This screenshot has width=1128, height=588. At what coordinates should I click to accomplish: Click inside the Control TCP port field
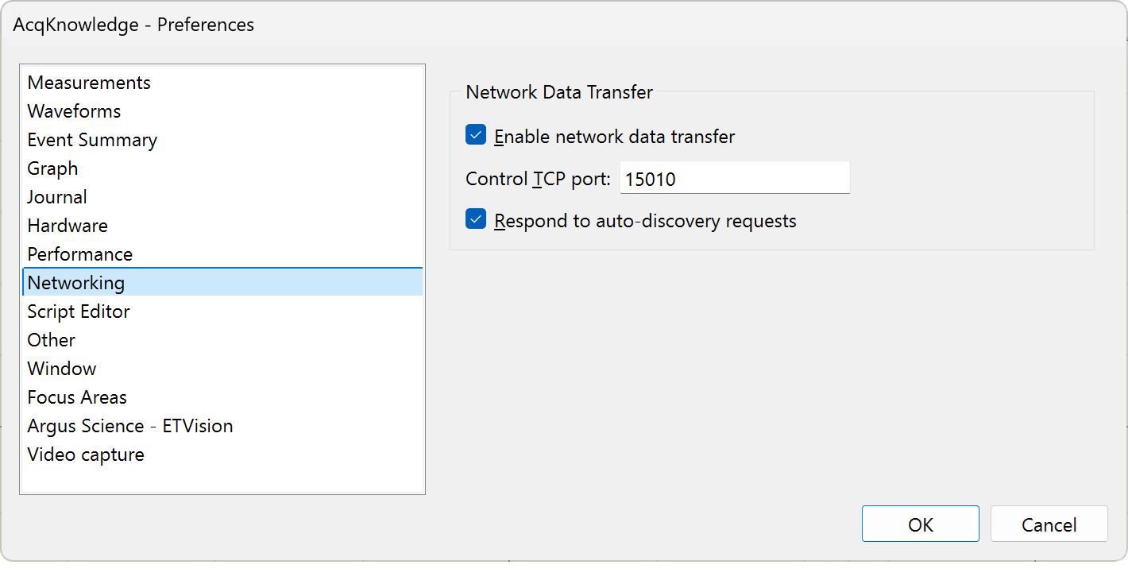pyautogui.click(x=732, y=177)
